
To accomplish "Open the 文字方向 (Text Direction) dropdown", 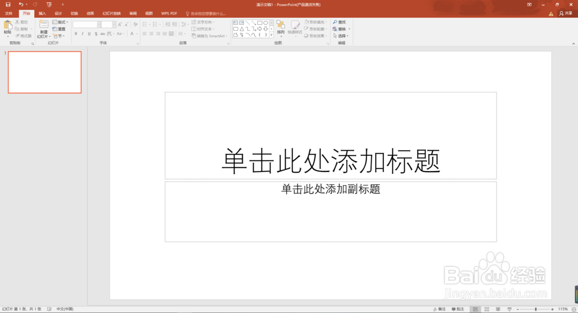I will click(203, 22).
